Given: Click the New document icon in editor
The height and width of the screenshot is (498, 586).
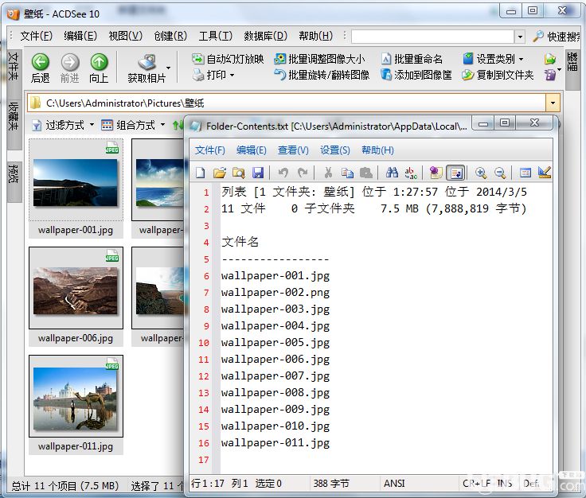Looking at the screenshot, I should 201,173.
